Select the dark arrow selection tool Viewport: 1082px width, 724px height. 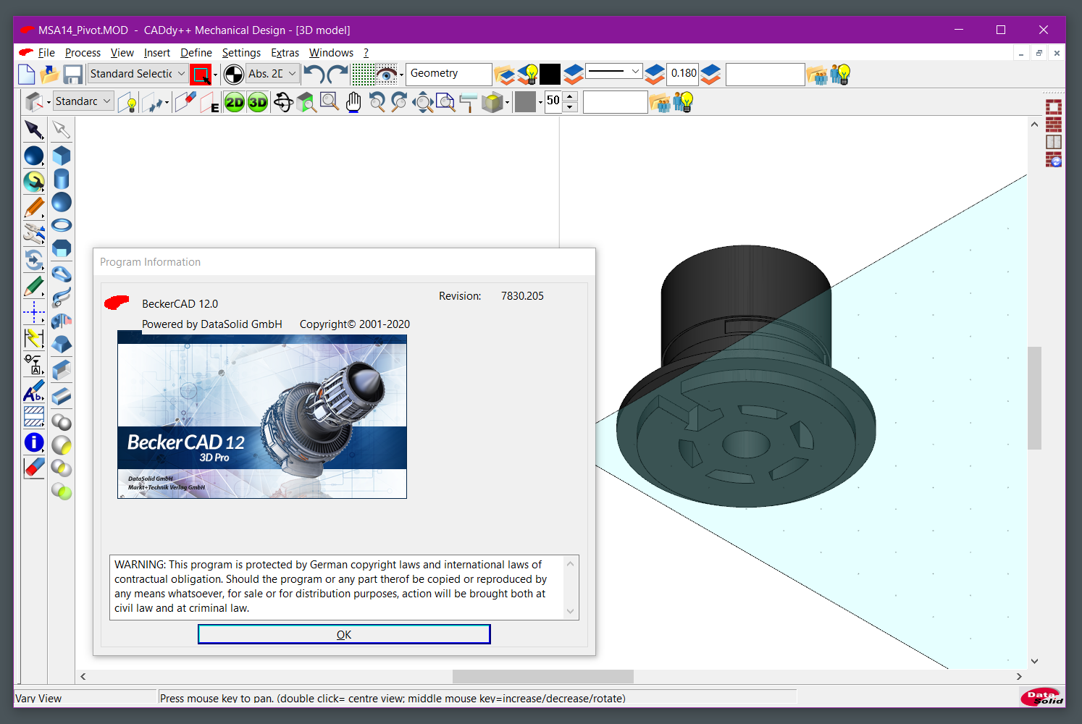pos(34,130)
